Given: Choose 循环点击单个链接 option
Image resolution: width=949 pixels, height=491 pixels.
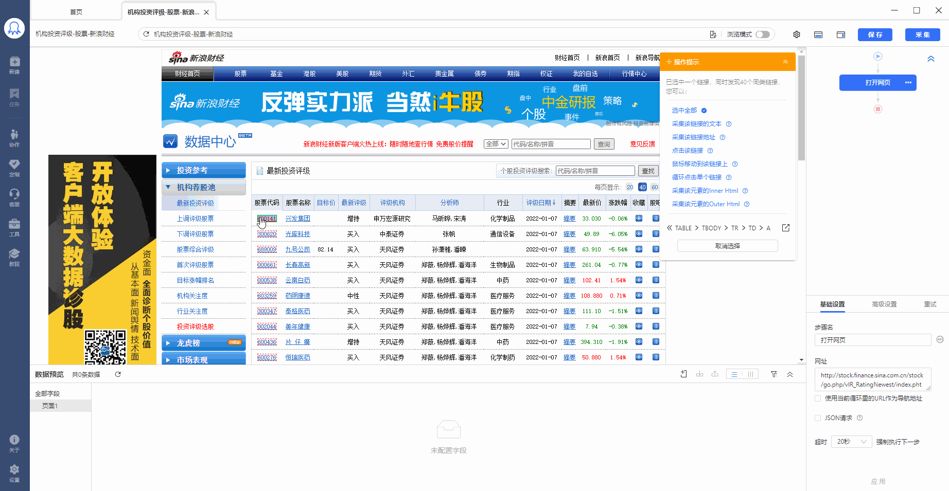Looking at the screenshot, I should 696,177.
